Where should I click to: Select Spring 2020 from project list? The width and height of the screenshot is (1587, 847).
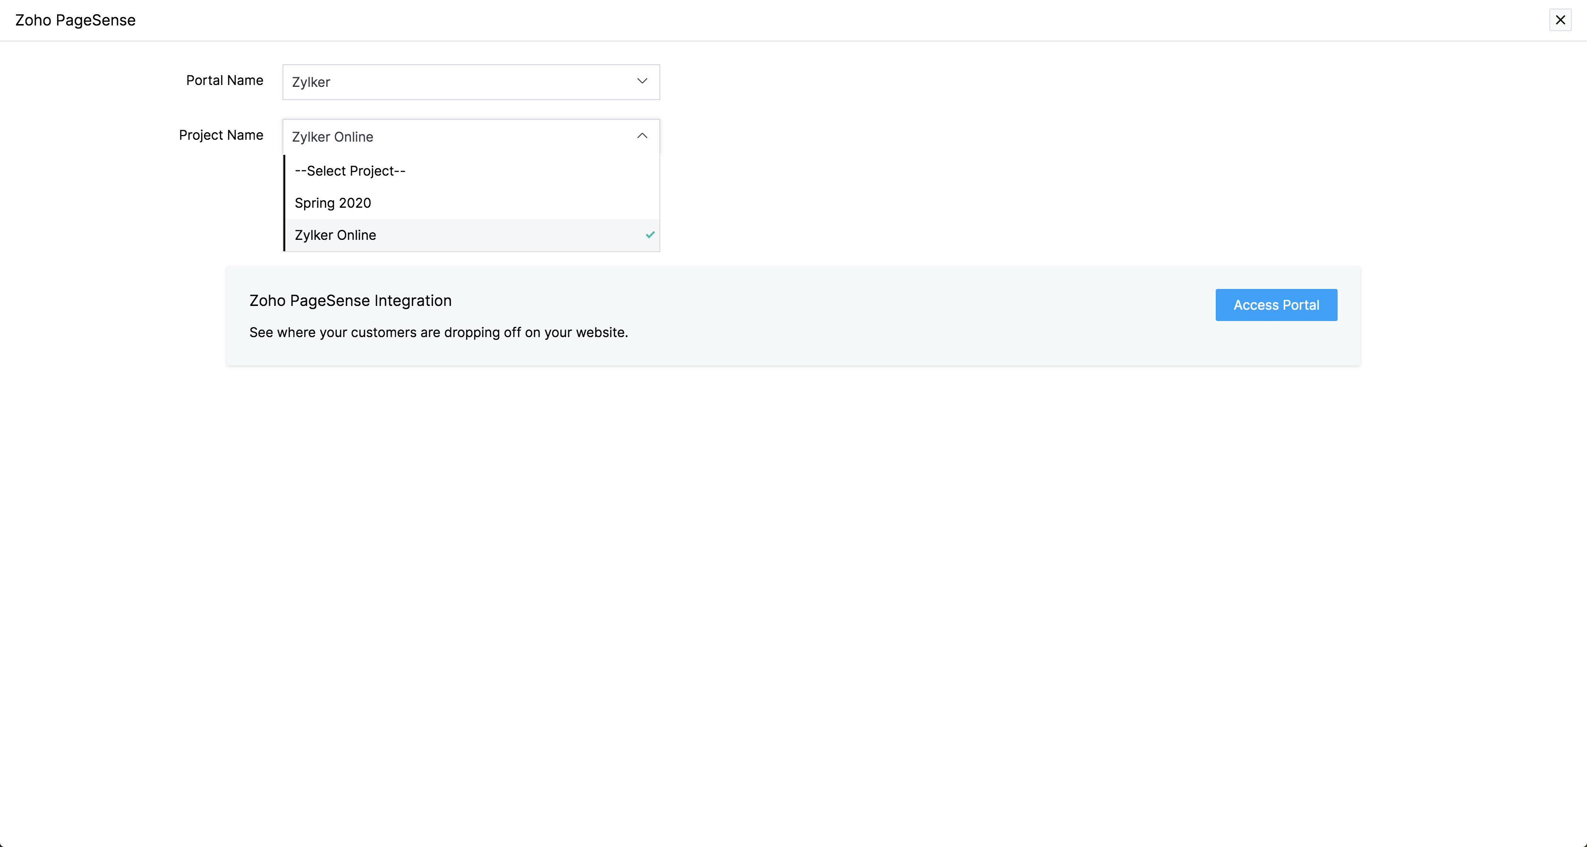[x=333, y=203]
